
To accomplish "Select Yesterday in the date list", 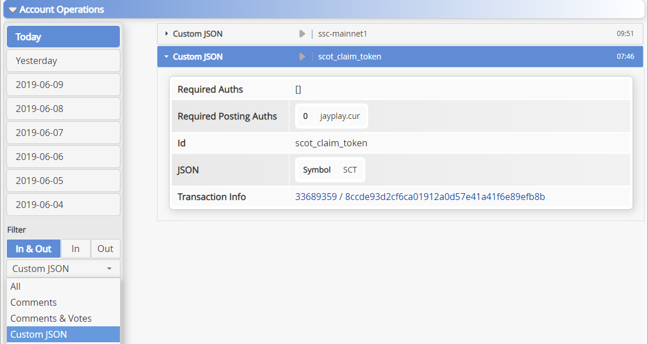I will click(x=63, y=61).
